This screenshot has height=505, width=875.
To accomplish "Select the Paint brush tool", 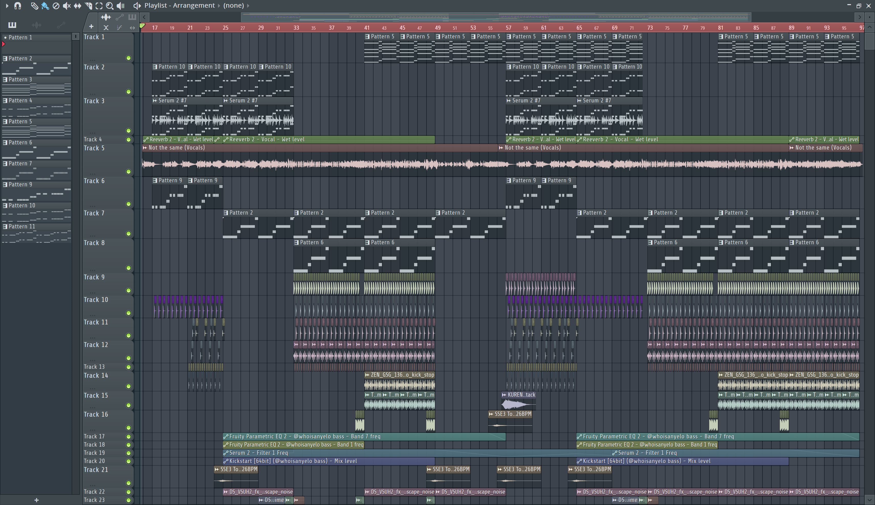I will coord(45,6).
